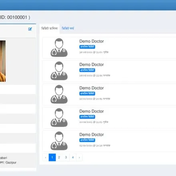This screenshot has height=176, width=176.
Task: Open Demo Doctor name in the 2020 visit
Action: (x=92, y=134)
